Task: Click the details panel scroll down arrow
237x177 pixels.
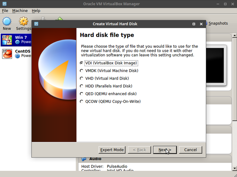Action: click(235, 168)
